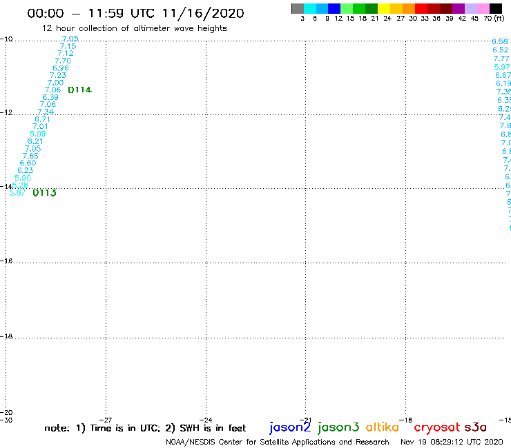The width and height of the screenshot is (511, 448).
Task: Click the lavender swatch in the color scale
Action: pos(471,8)
